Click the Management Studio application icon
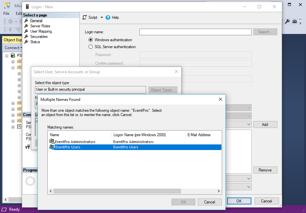 click(x=8, y=6)
